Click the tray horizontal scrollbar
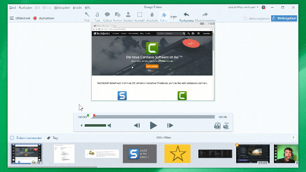The height and width of the screenshot is (172, 306). click(x=53, y=167)
